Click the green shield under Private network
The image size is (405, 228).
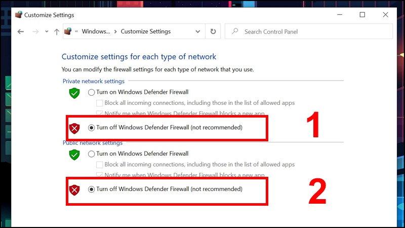74,93
